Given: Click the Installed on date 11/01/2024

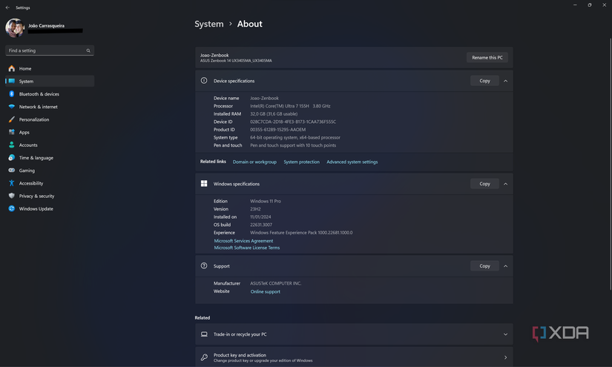Looking at the screenshot, I should point(260,216).
